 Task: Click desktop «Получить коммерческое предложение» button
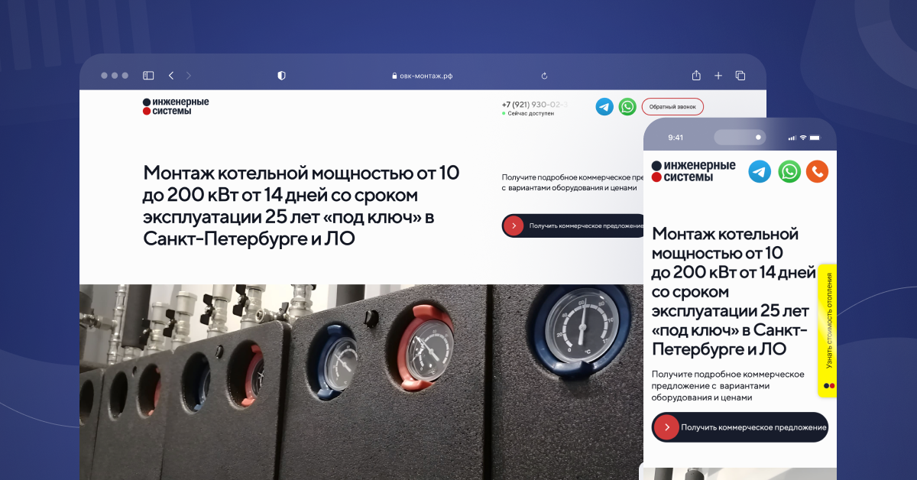575,225
